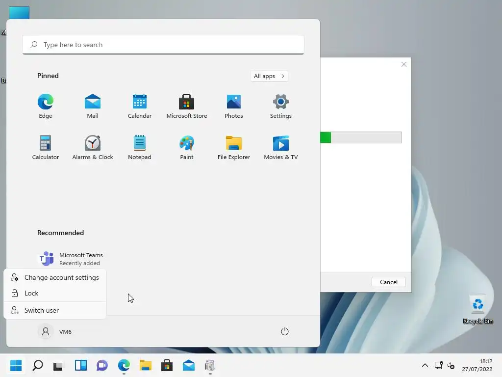Click the Type here to search field
This screenshot has height=377, width=502.
(x=163, y=45)
